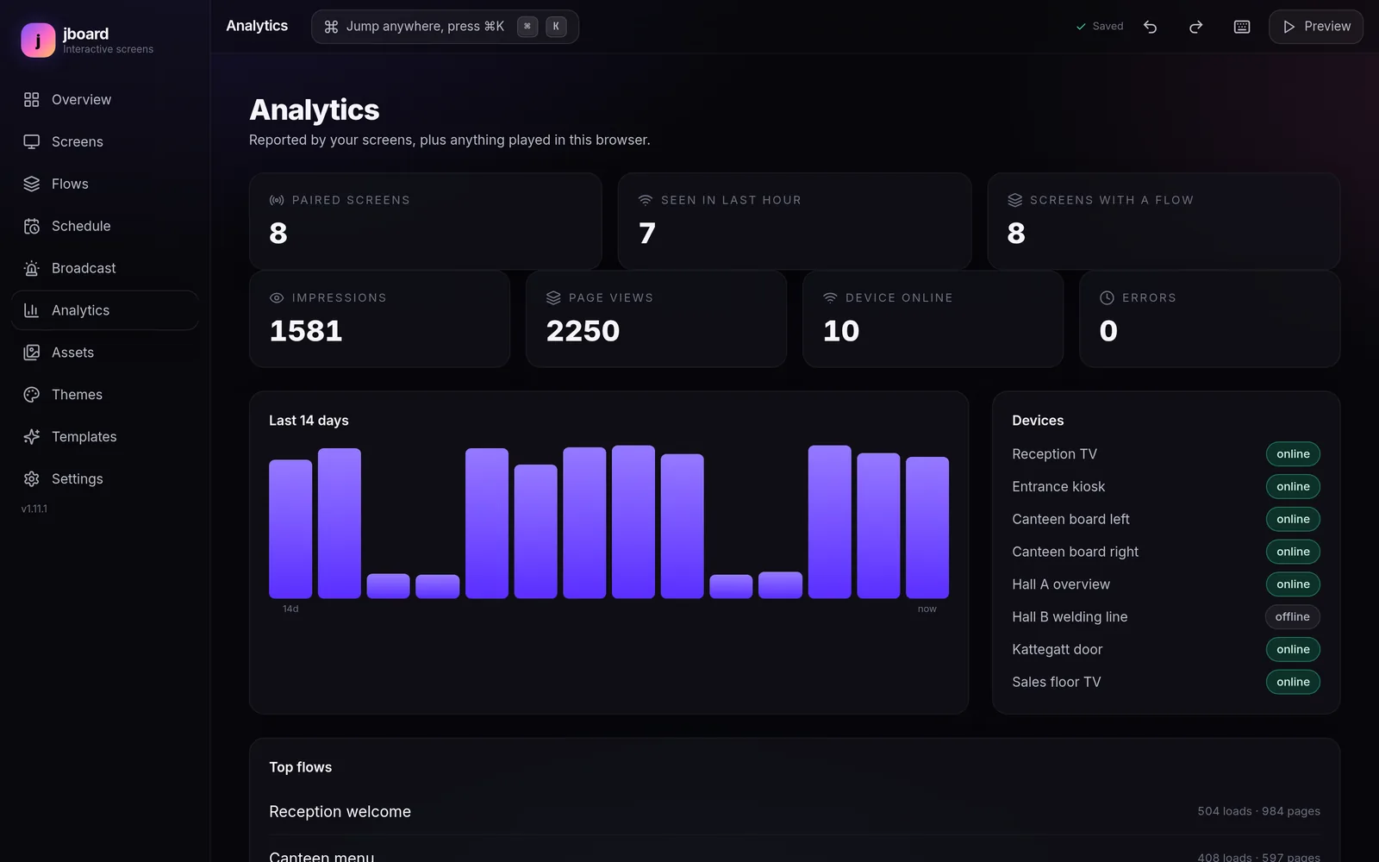Select the Entrance kiosk device

[1166, 487]
